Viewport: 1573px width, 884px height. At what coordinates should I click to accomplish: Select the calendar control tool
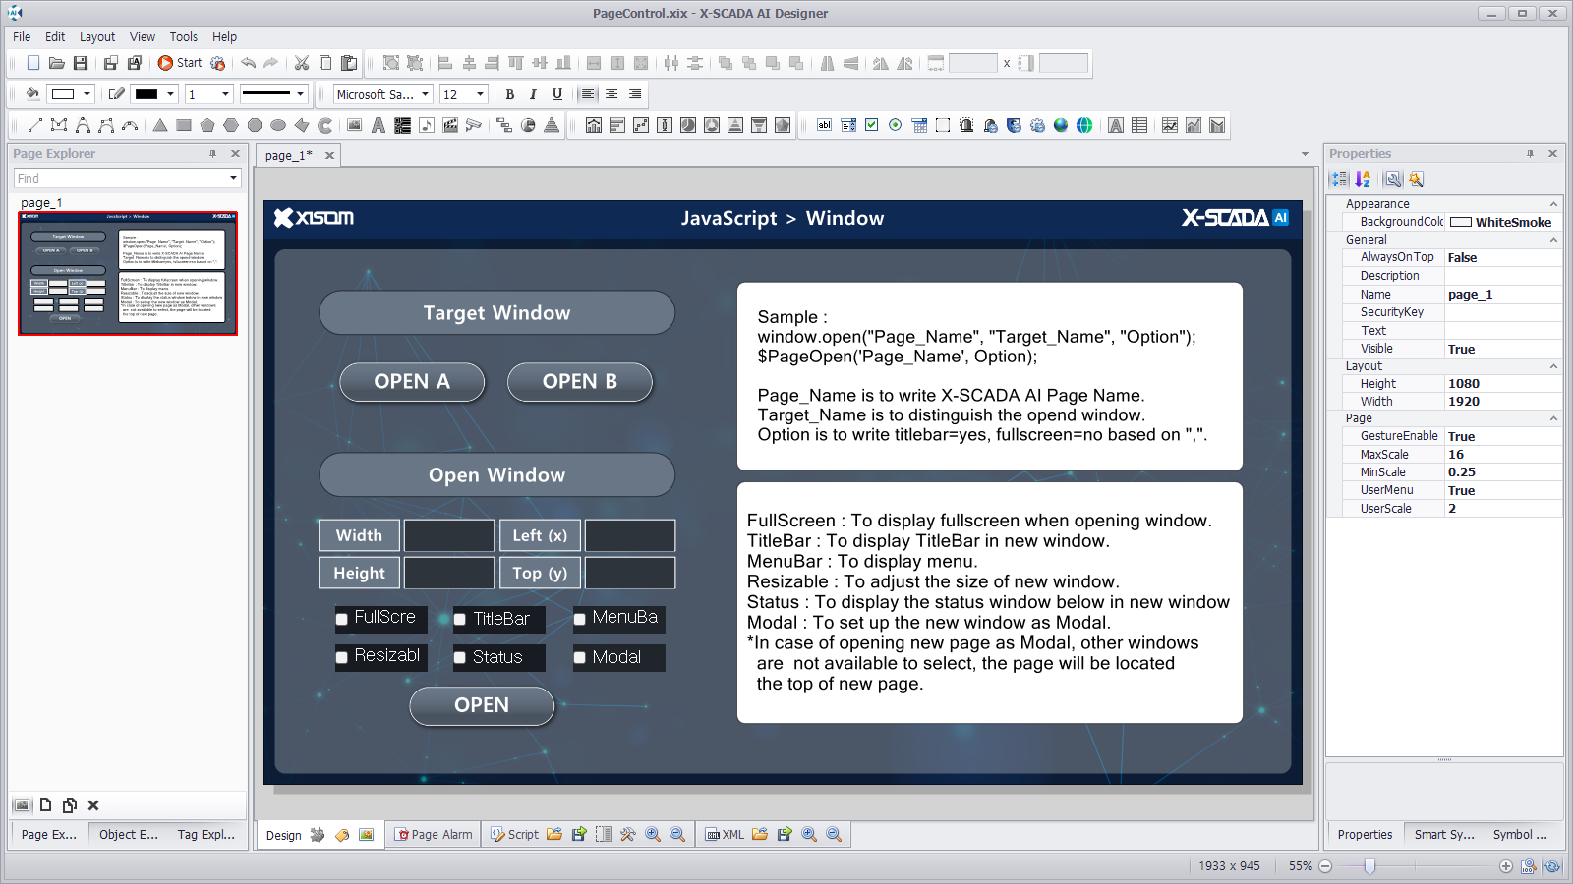[x=919, y=125]
